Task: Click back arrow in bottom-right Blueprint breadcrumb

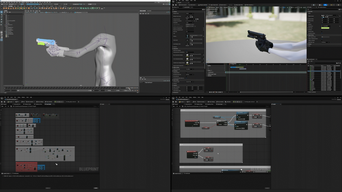Action: (177, 106)
